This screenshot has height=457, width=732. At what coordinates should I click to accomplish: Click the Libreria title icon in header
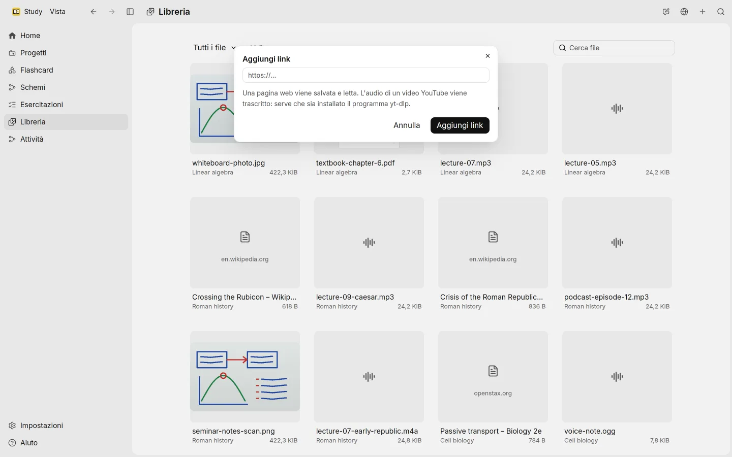tap(150, 12)
